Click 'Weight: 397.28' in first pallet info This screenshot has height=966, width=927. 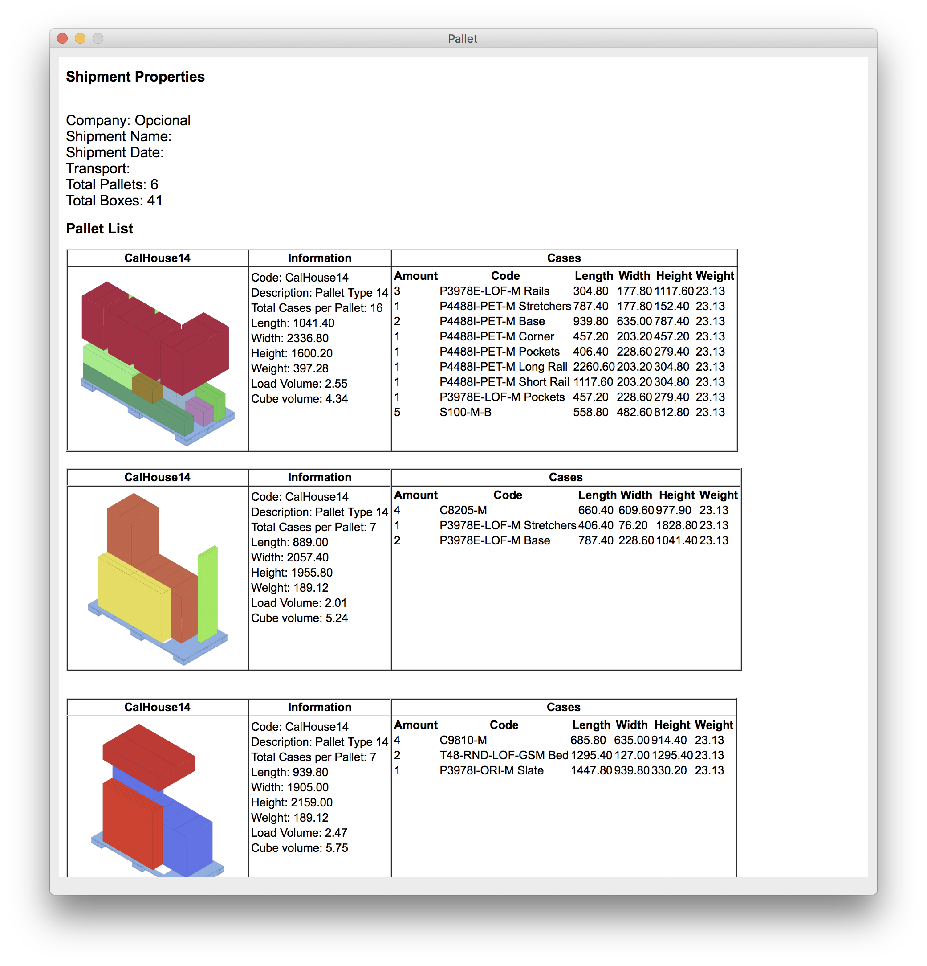[289, 368]
